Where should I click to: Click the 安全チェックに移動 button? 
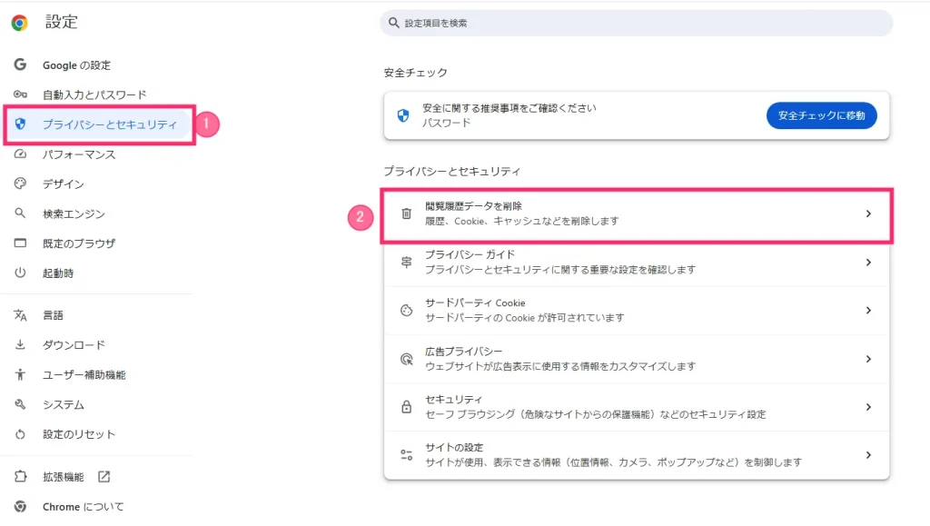pyautogui.click(x=821, y=115)
